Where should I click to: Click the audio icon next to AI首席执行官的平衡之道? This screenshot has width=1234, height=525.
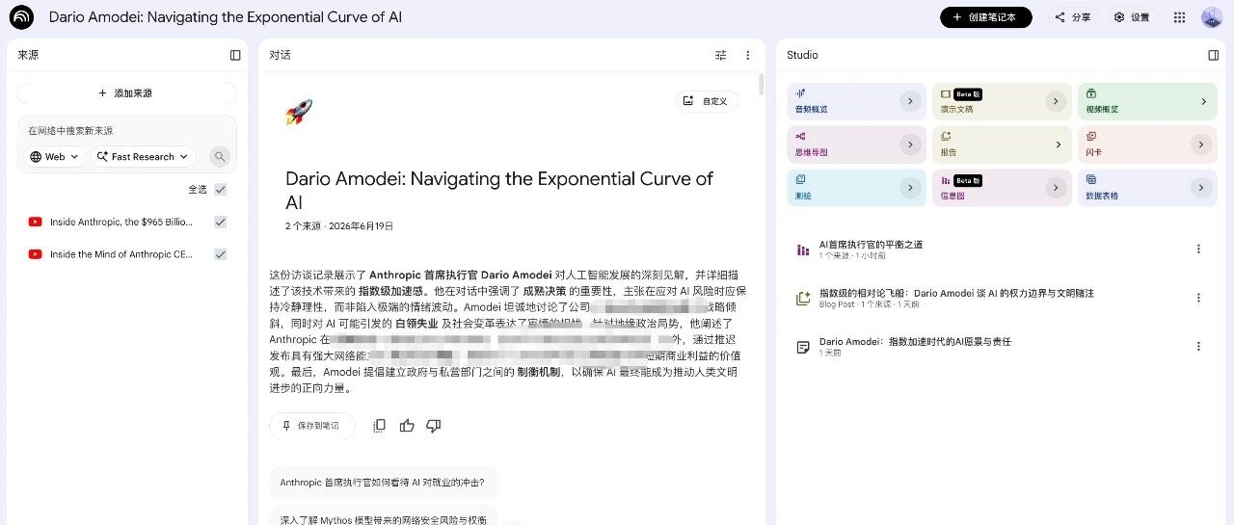802,249
